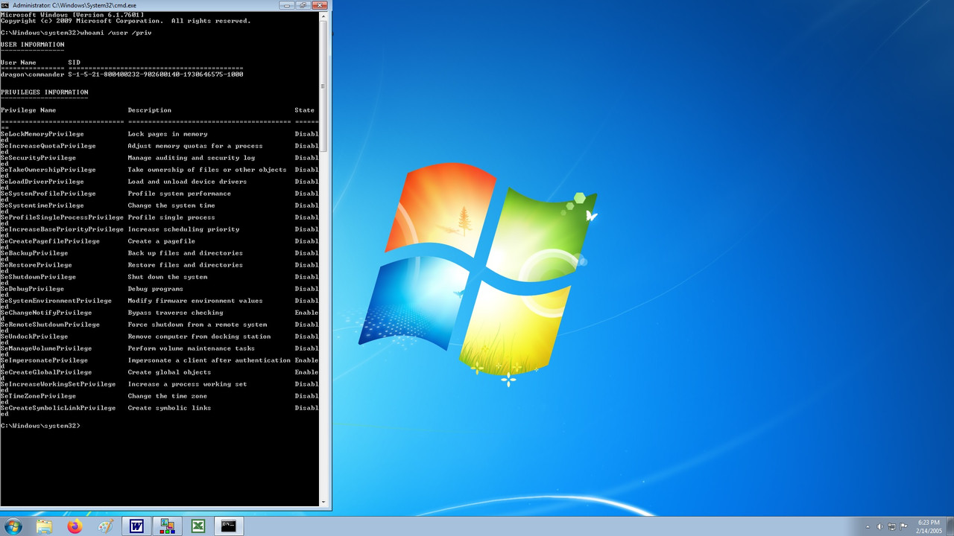Click 'SeTimeZonePrivilege' row name
Screen dimensions: 954x536
[38, 396]
